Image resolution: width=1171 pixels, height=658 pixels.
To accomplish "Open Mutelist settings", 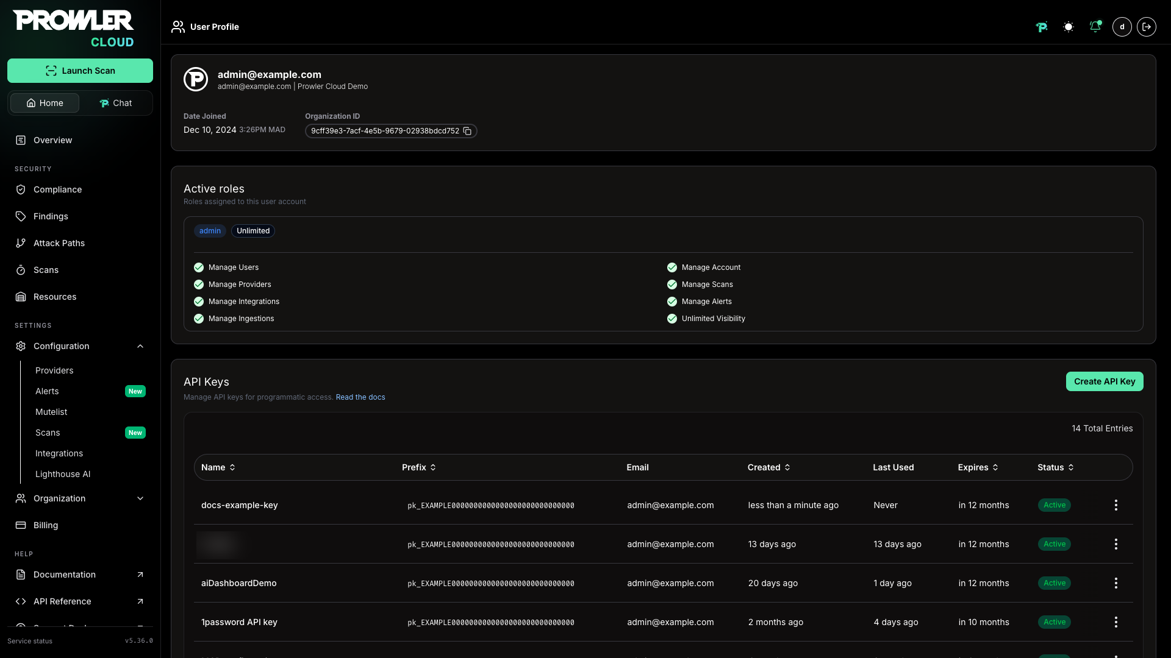I will pyautogui.click(x=51, y=412).
